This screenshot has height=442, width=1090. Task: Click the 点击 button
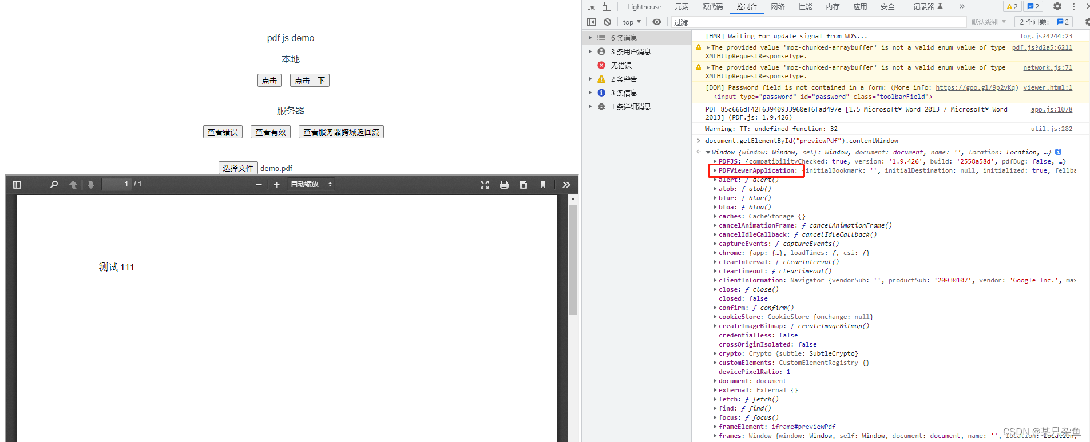269,81
